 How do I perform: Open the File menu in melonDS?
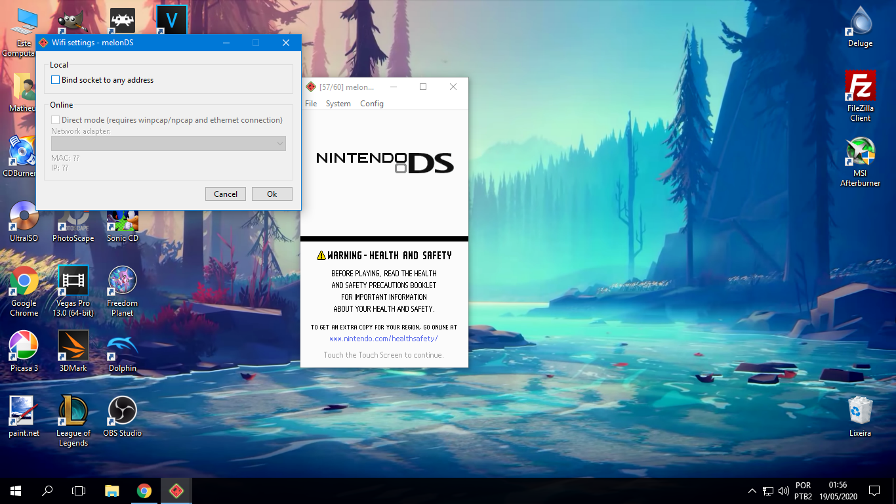point(310,103)
